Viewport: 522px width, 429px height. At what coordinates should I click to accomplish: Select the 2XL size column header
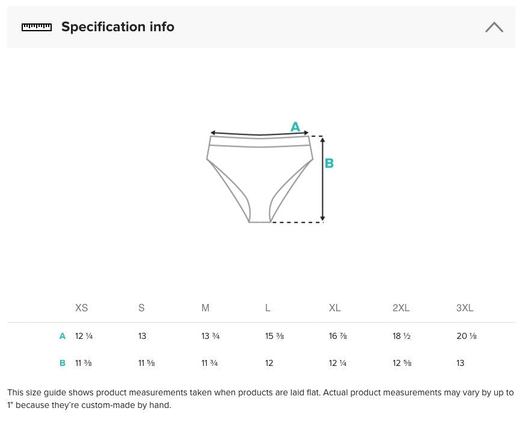[x=401, y=308]
